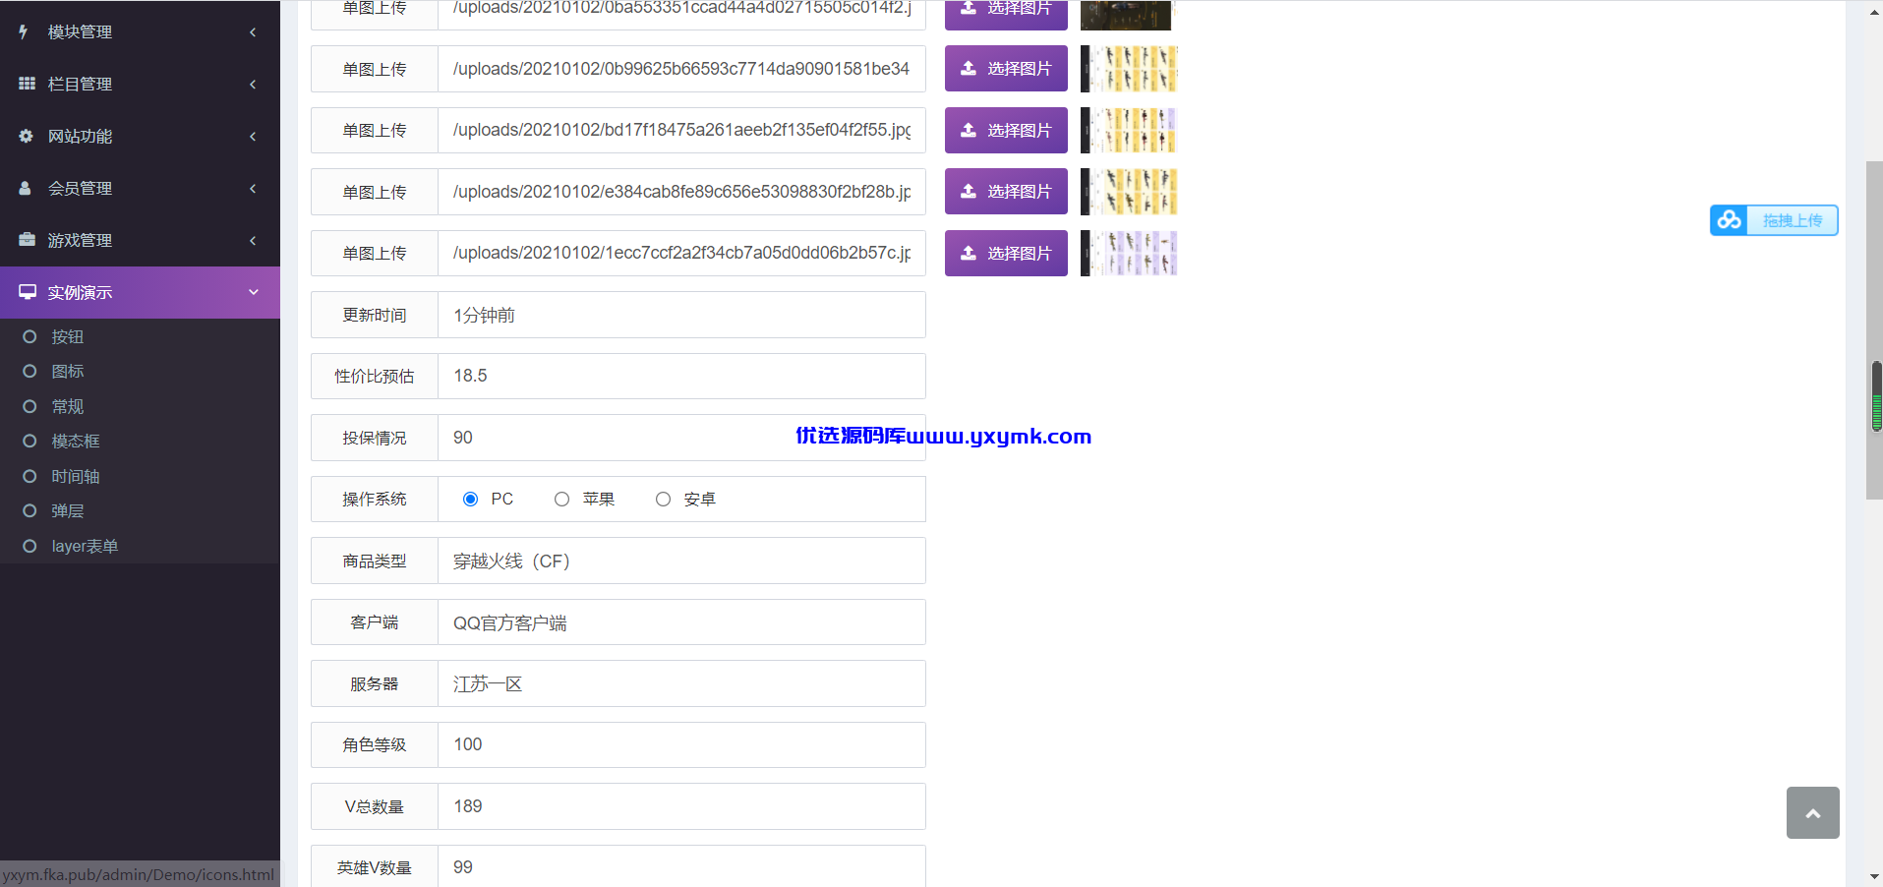Click the gear icon beside 网站功能
This screenshot has height=887, width=1883.
click(27, 136)
